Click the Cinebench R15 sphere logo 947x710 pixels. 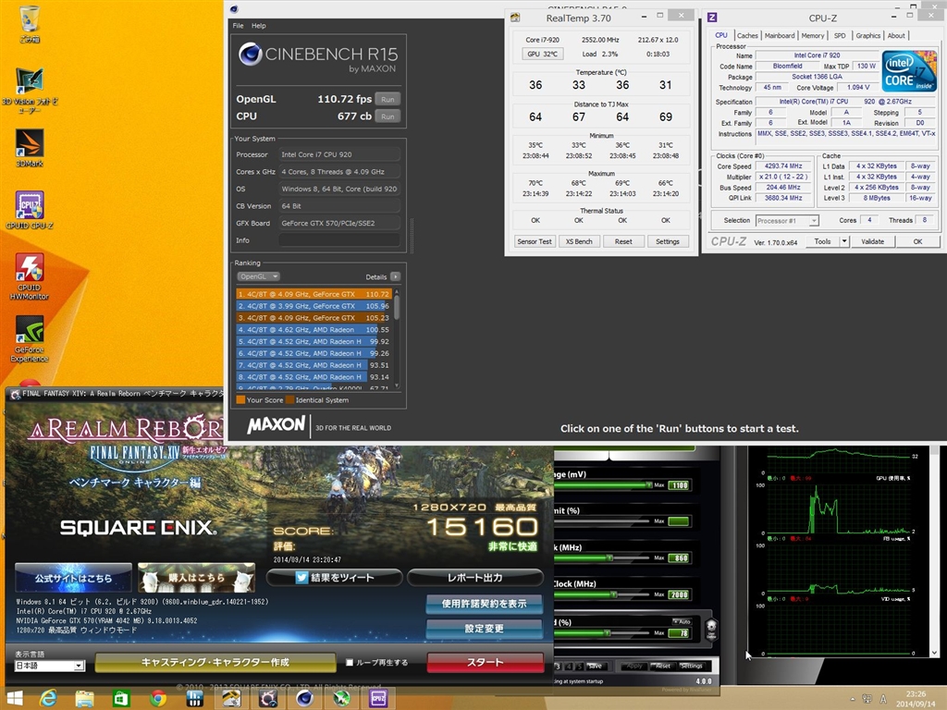tap(250, 54)
